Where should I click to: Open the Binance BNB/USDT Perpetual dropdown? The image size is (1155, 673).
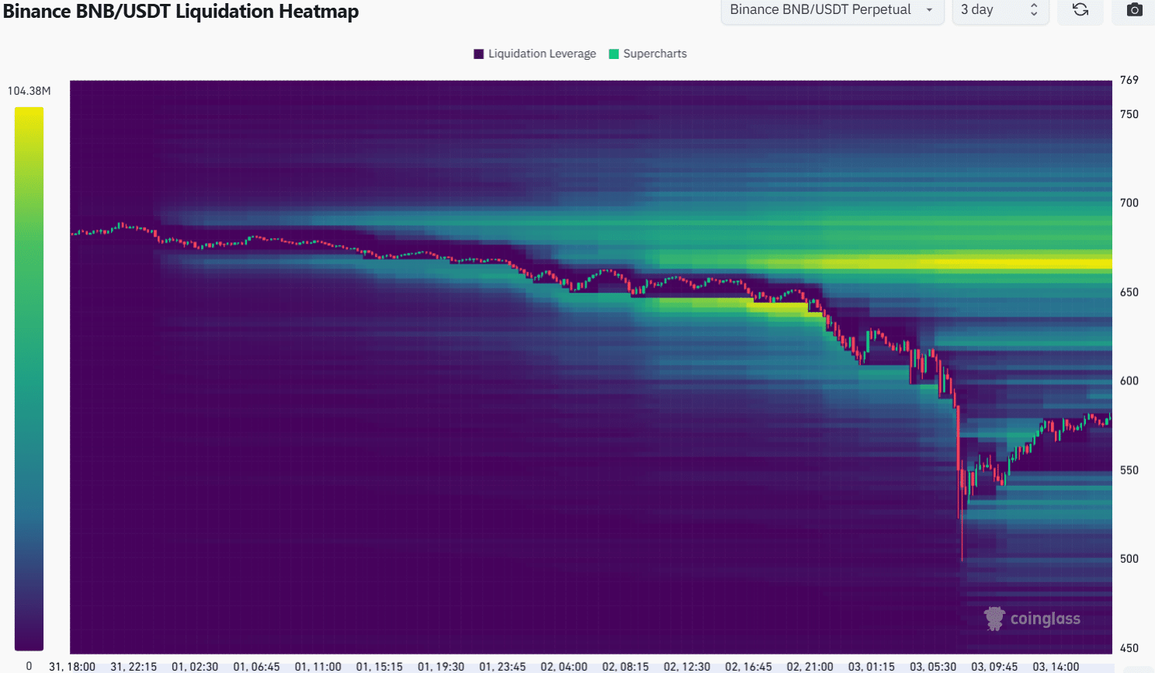832,10
